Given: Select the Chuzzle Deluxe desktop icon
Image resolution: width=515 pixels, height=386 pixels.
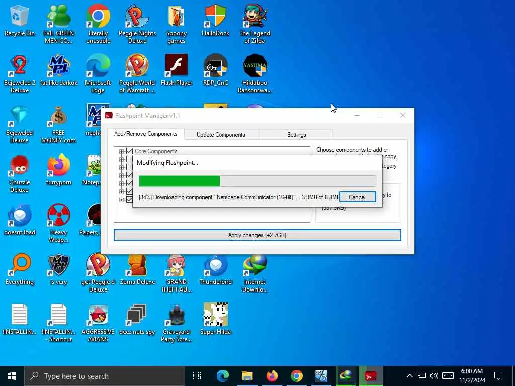Looking at the screenshot, I should pyautogui.click(x=20, y=174).
